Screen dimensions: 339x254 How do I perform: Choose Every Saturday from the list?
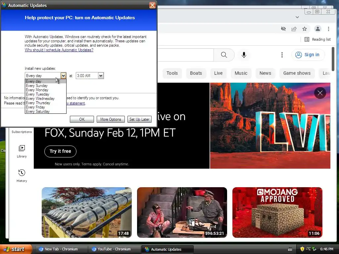tap(45, 111)
